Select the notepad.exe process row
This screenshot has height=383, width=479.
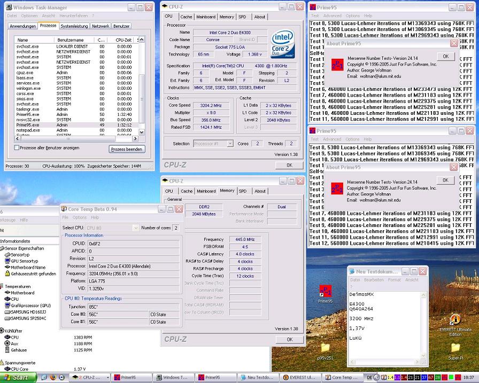pyautogui.click(x=76, y=130)
